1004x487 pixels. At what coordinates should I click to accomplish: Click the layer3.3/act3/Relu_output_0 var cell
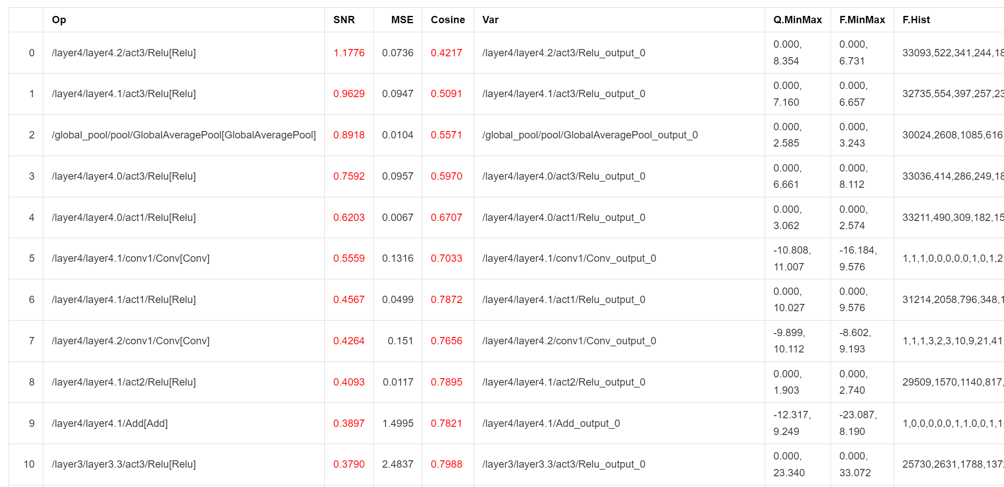point(564,464)
